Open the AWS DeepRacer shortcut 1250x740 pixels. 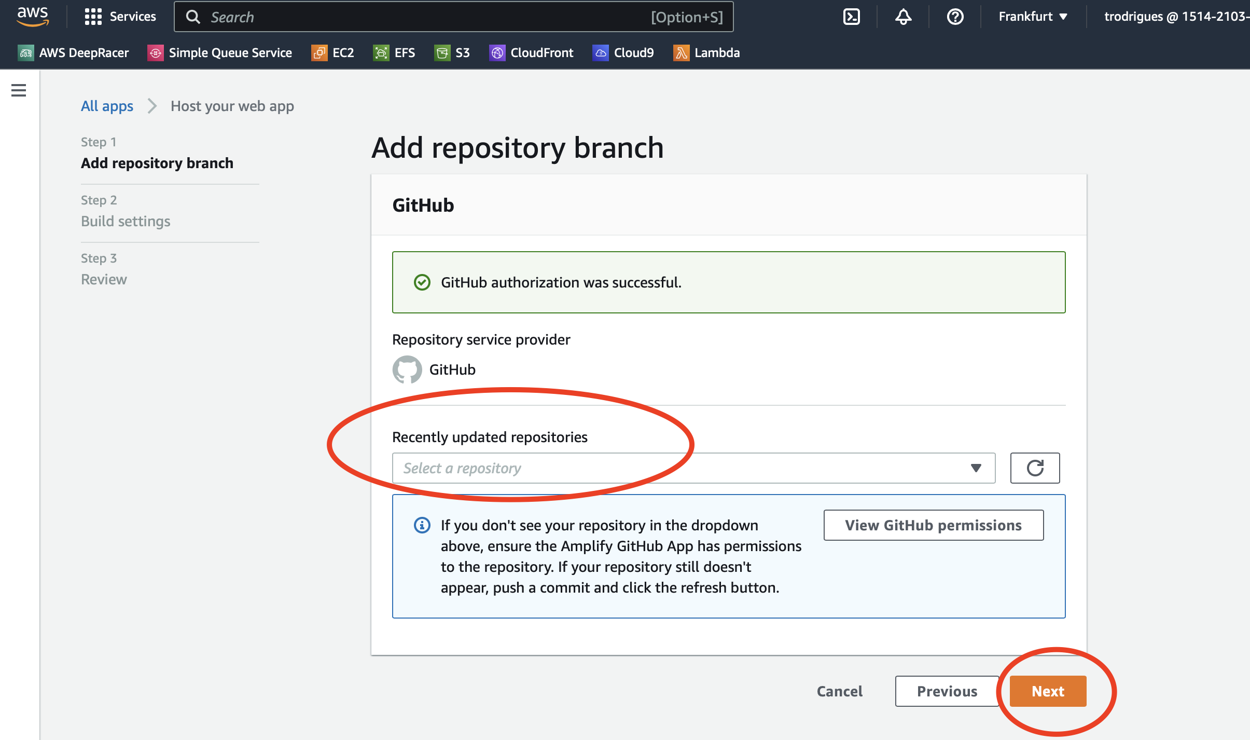click(x=73, y=52)
